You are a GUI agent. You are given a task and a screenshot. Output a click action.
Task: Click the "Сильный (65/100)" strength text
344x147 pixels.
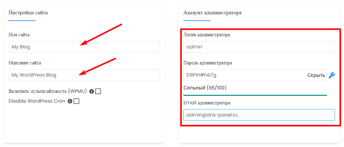click(x=205, y=88)
